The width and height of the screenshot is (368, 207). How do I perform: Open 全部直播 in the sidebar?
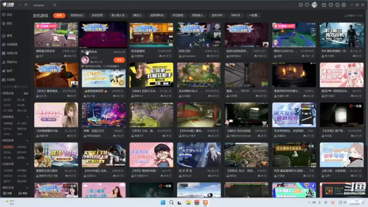coord(10,44)
